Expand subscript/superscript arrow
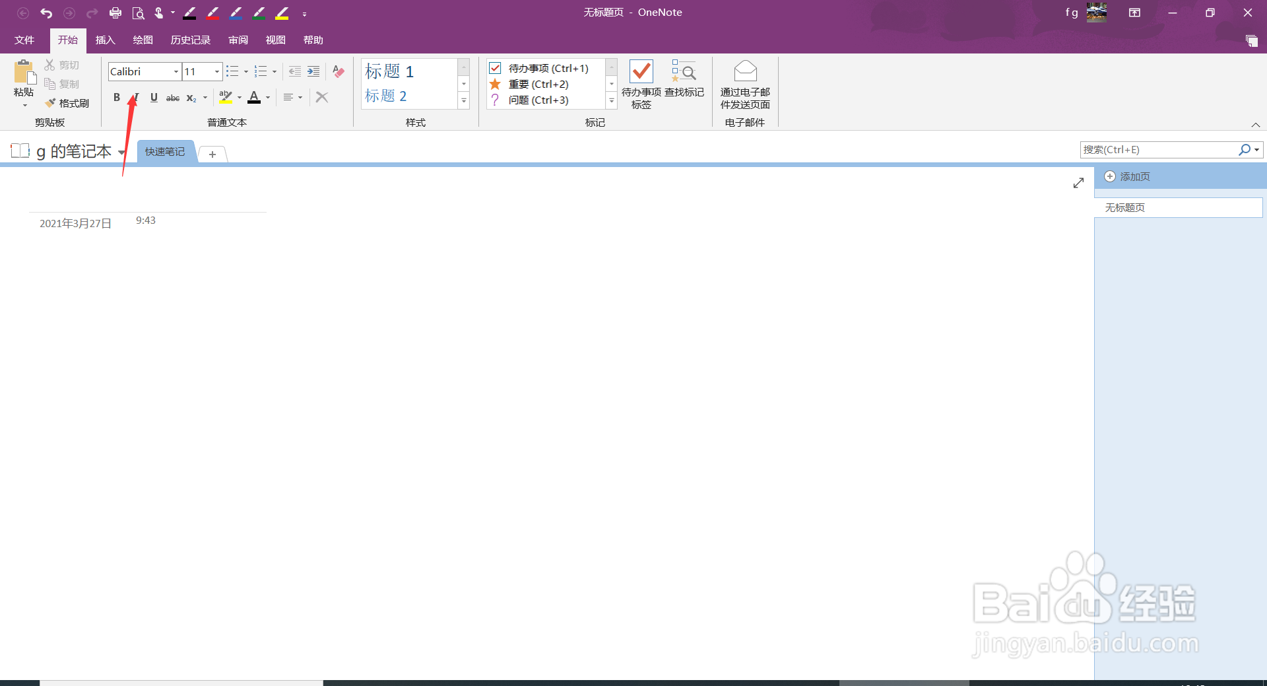The image size is (1267, 686). pyautogui.click(x=205, y=98)
